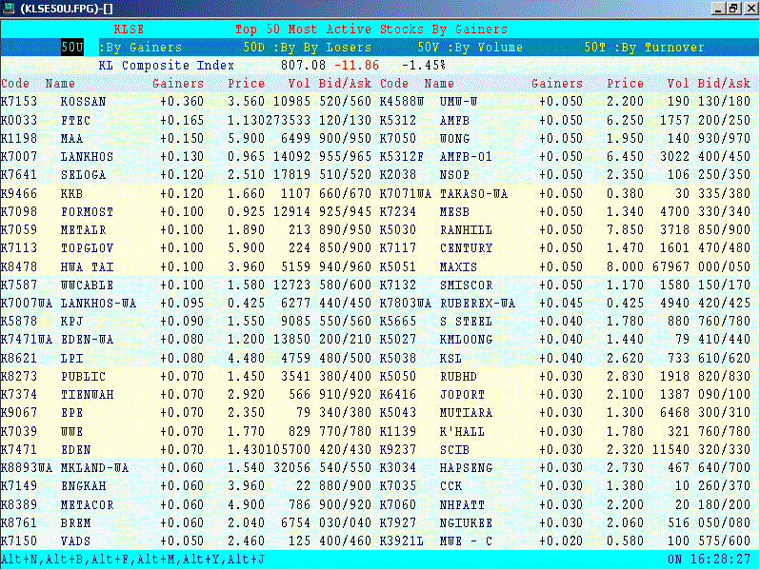The image size is (760, 570).
Task: Select MAXIS stock name
Action: tap(458, 266)
